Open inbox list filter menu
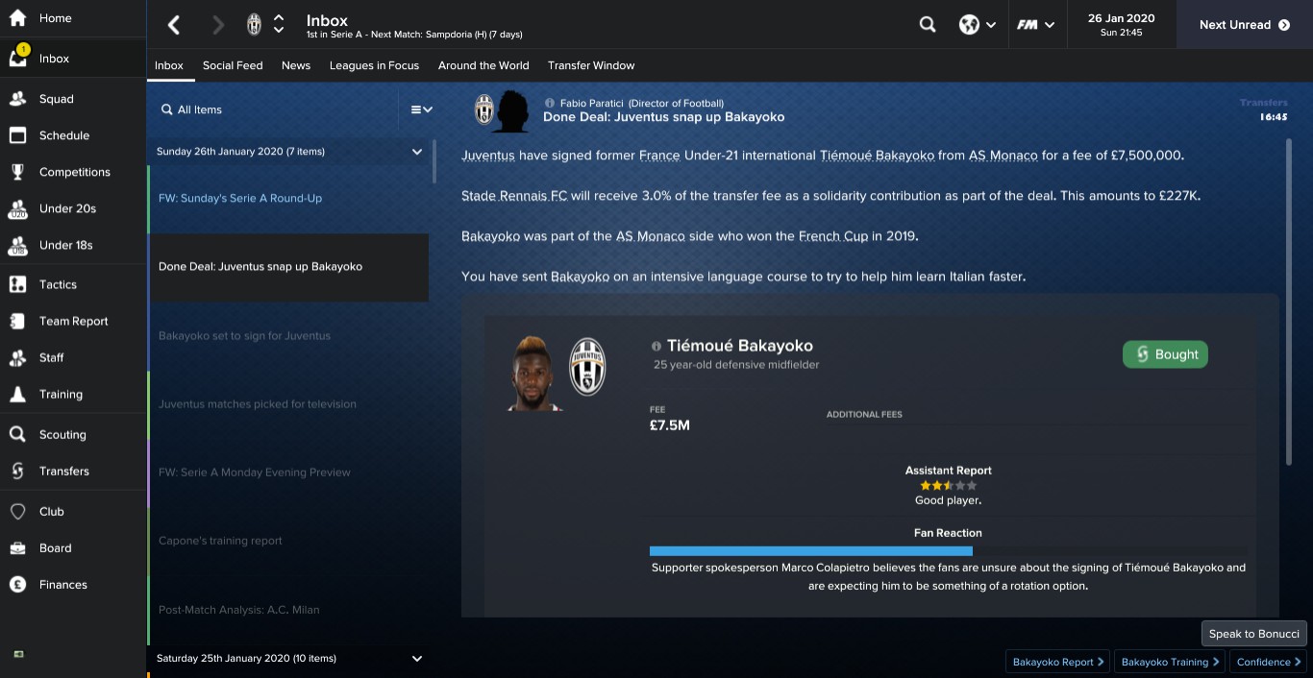Viewport: 1313px width, 678px height. coord(421,109)
